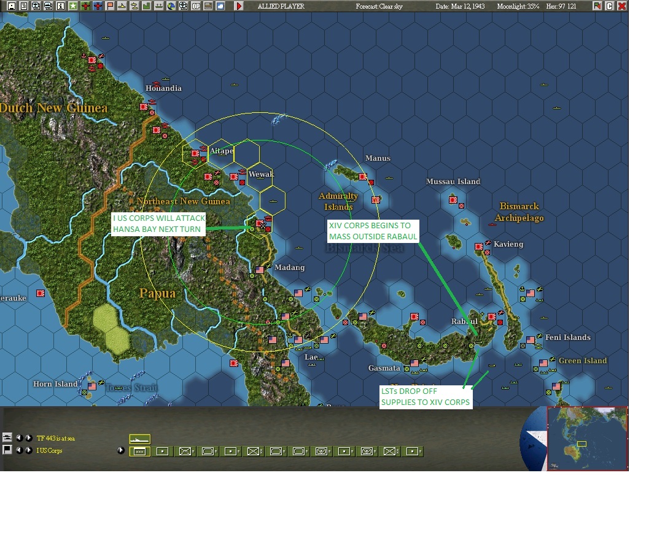Click the Japanese flag base at Kavieng
Image resolution: width=665 pixels, height=551 pixels.
[479, 246]
